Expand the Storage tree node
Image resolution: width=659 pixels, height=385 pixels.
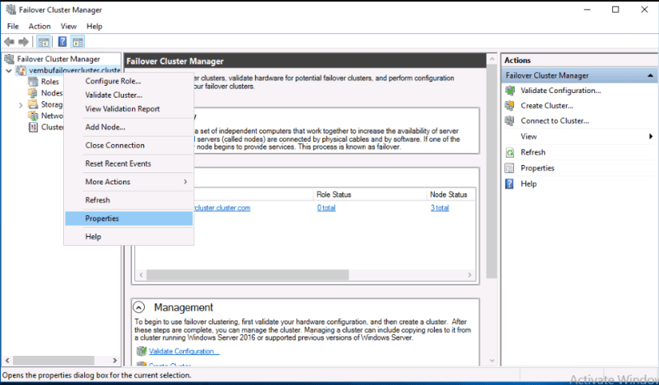(20, 105)
